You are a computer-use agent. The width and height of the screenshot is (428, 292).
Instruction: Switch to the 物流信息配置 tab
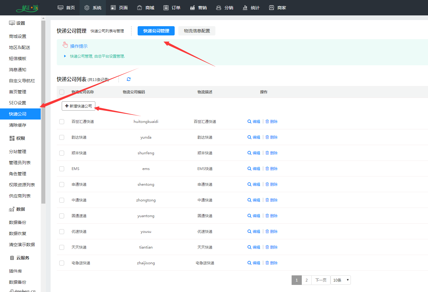coord(197,31)
